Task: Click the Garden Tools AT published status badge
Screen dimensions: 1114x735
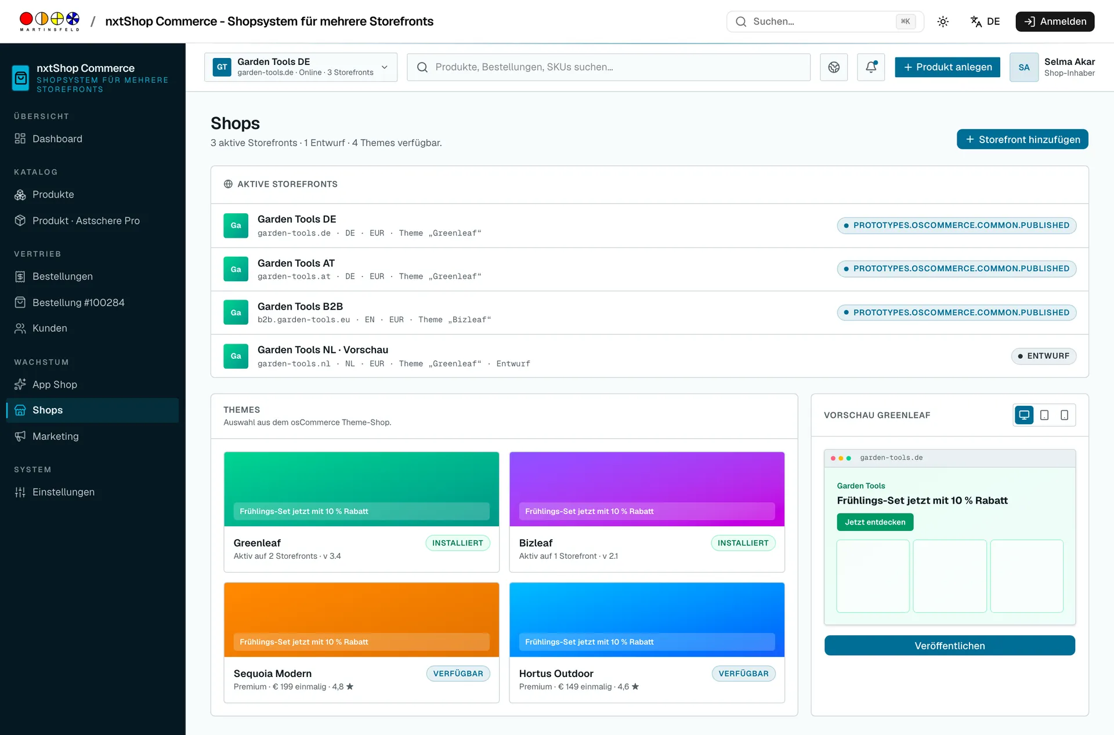Action: 956,269
